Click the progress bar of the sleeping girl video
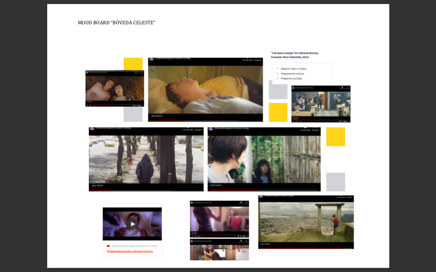 pos(205,121)
